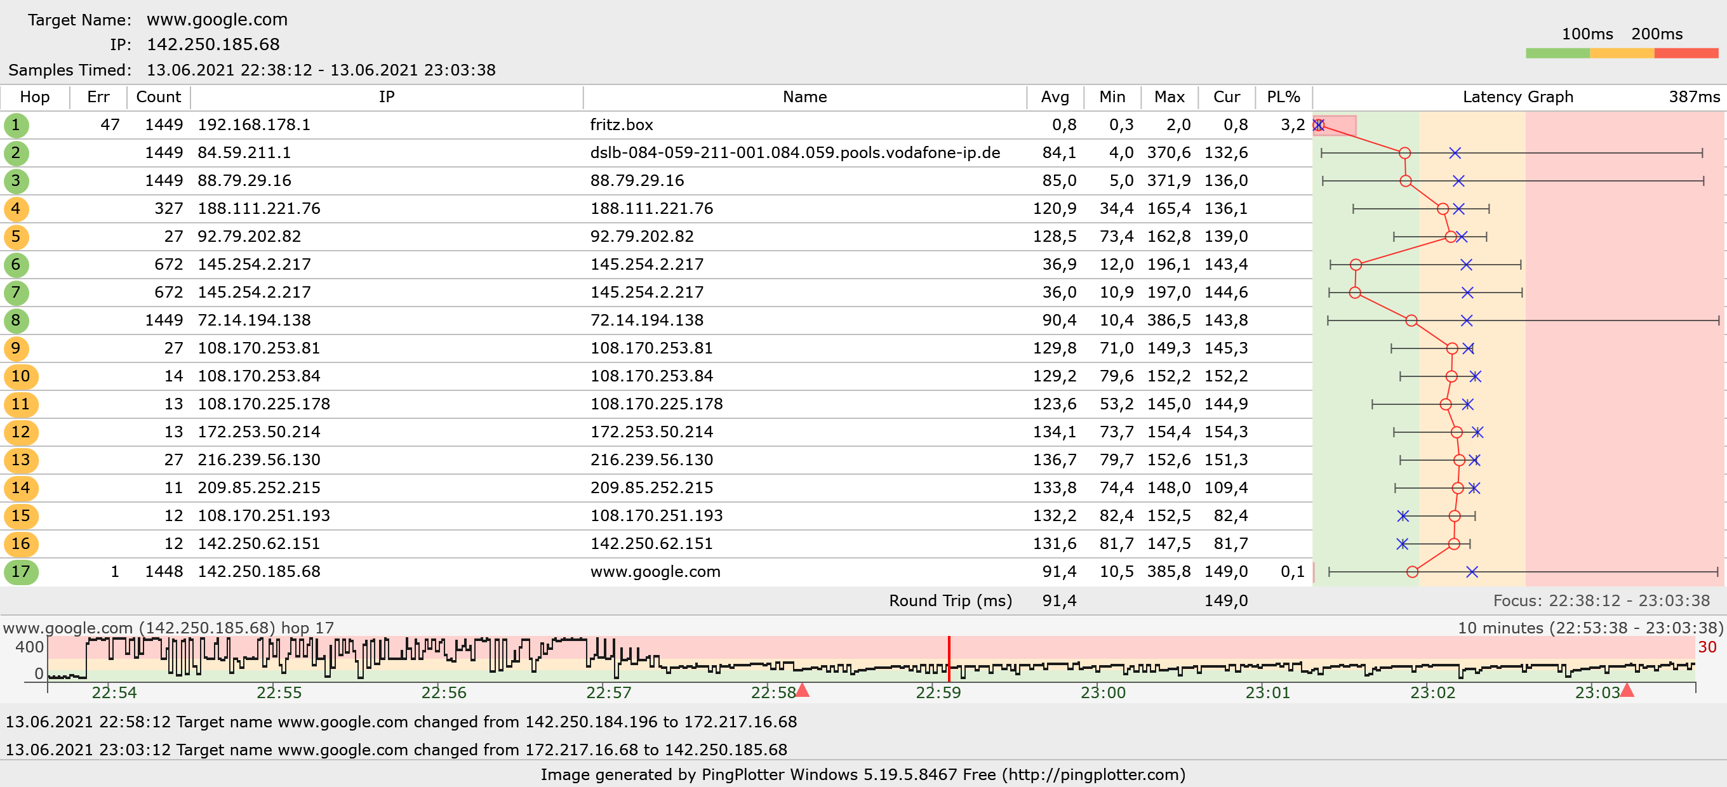The width and height of the screenshot is (1727, 787).
Task: Click the Round Trip (ms) label
Action: [950, 600]
